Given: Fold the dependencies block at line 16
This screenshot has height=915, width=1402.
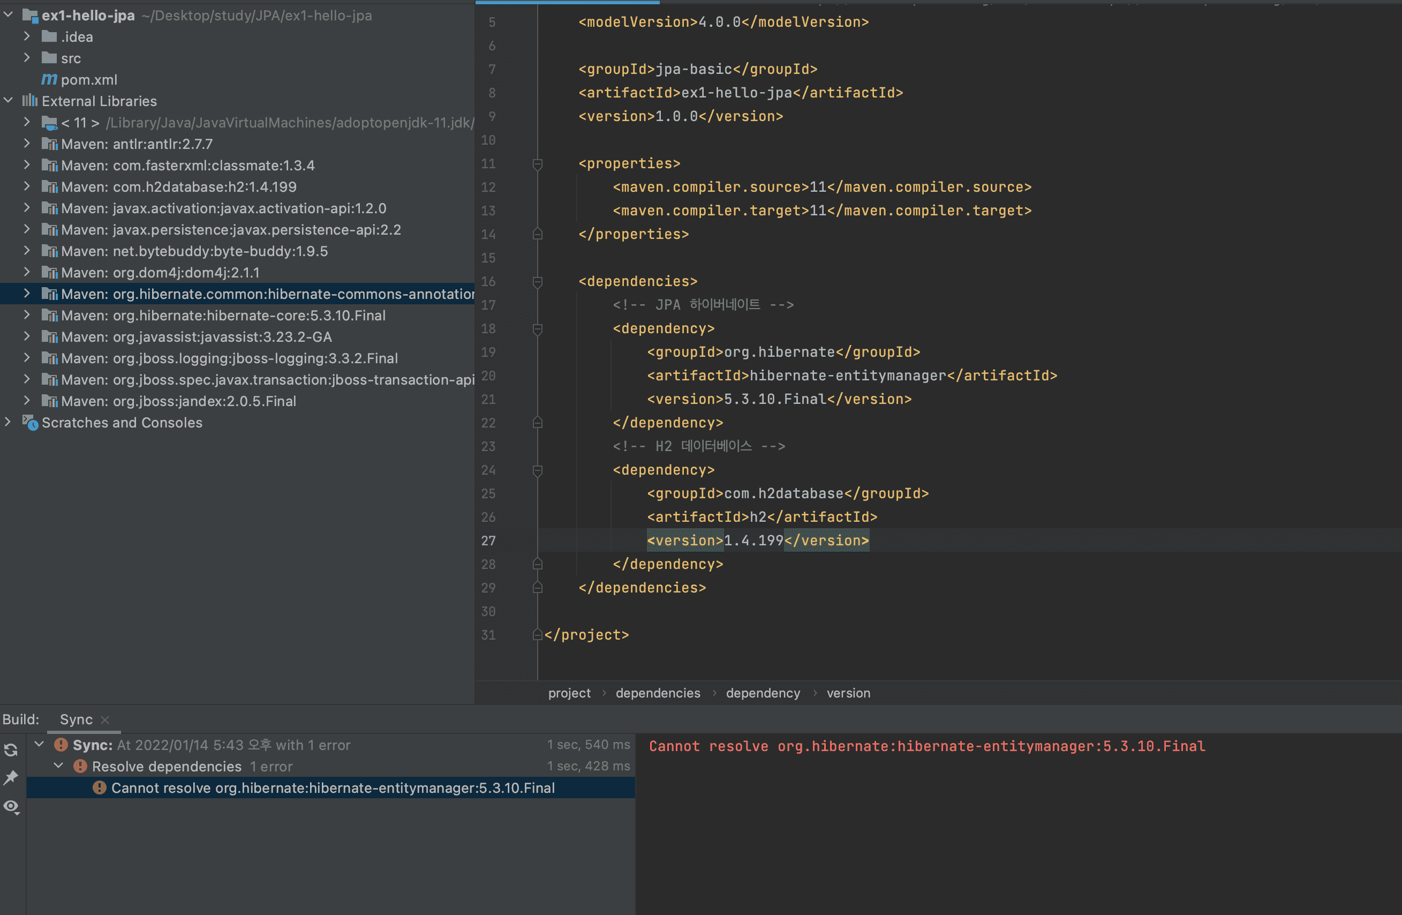Looking at the screenshot, I should pyautogui.click(x=537, y=282).
